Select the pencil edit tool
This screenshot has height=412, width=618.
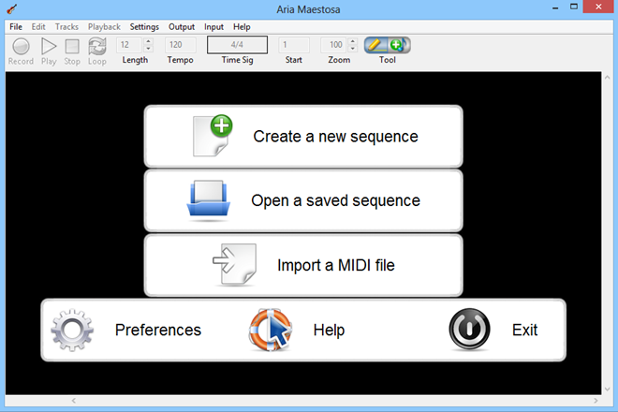click(375, 45)
